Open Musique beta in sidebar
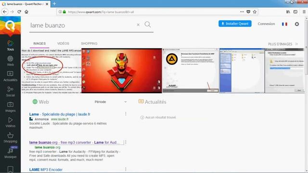 point(10,153)
